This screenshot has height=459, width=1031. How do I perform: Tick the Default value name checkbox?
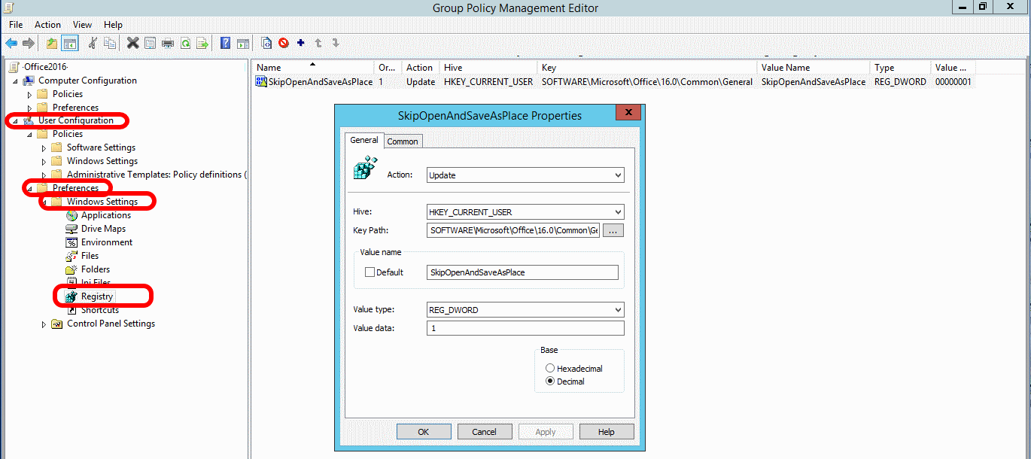click(x=370, y=272)
